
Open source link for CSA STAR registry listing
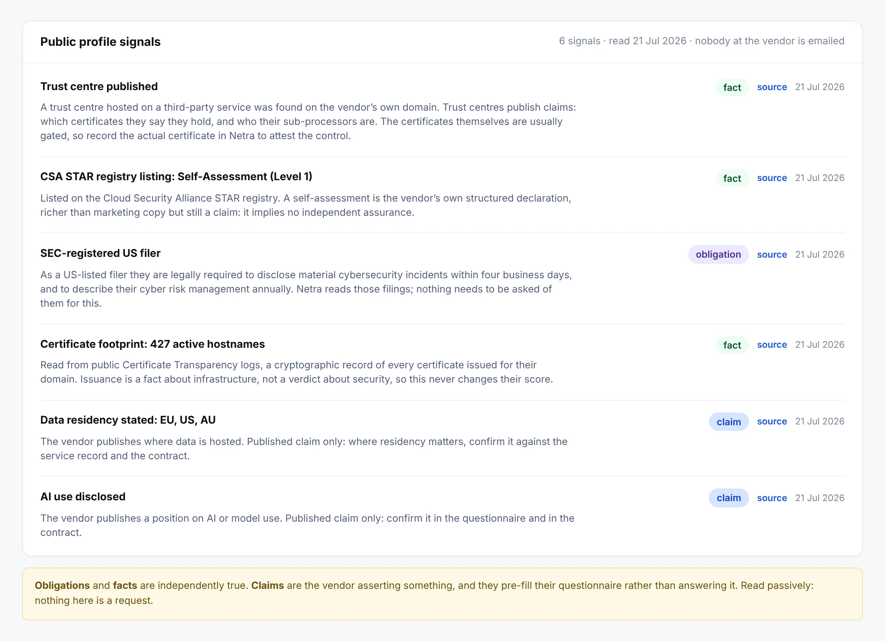[772, 178]
